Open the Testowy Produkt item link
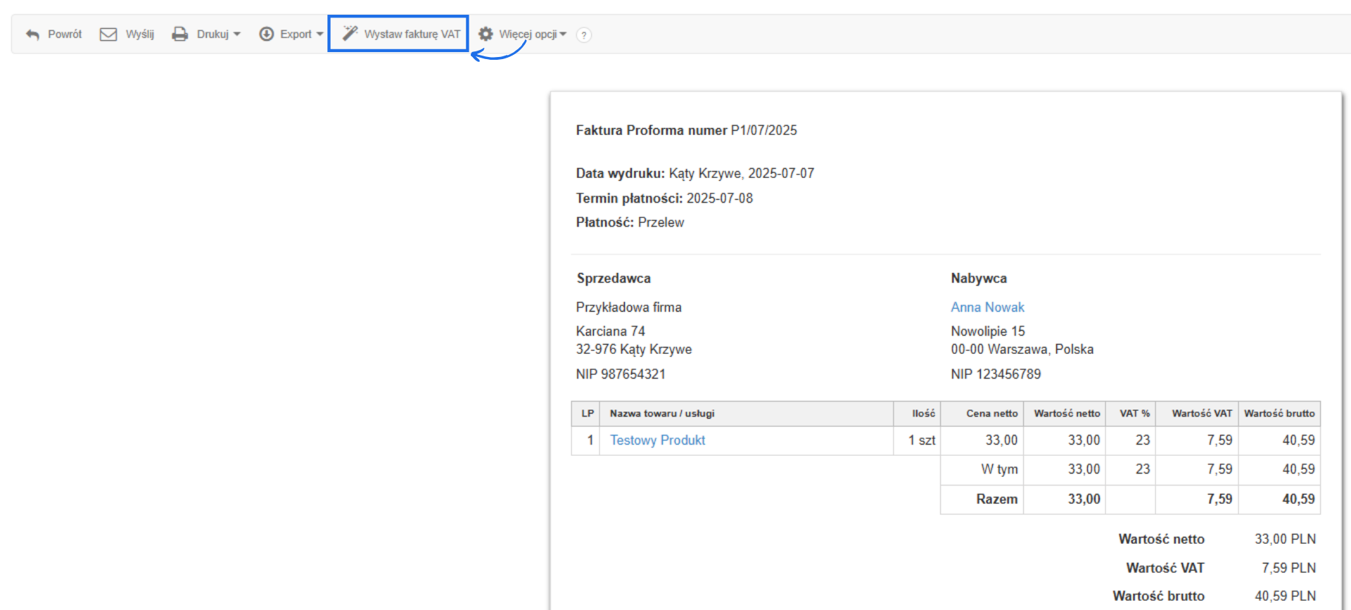This screenshot has width=1351, height=610. coord(657,440)
